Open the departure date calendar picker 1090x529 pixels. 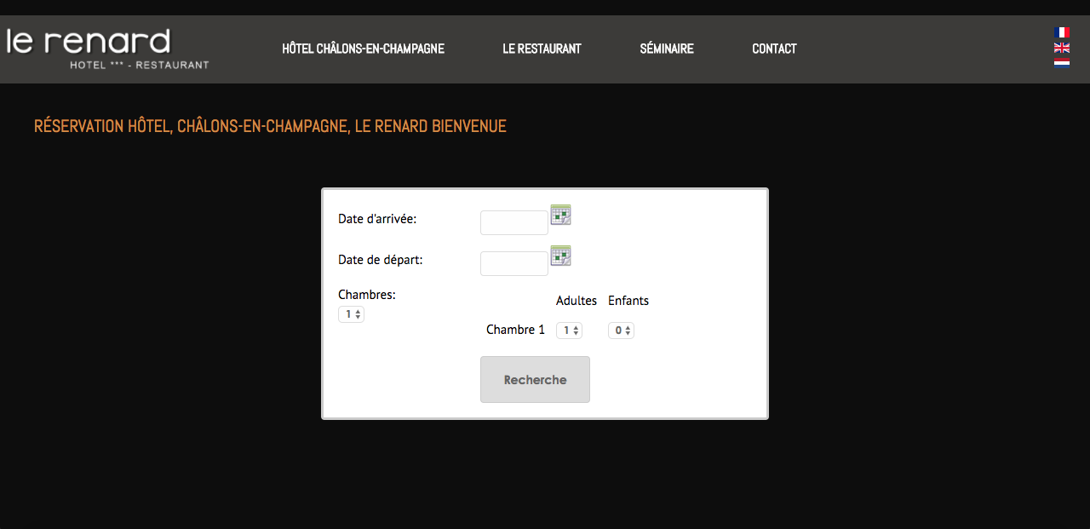point(560,256)
